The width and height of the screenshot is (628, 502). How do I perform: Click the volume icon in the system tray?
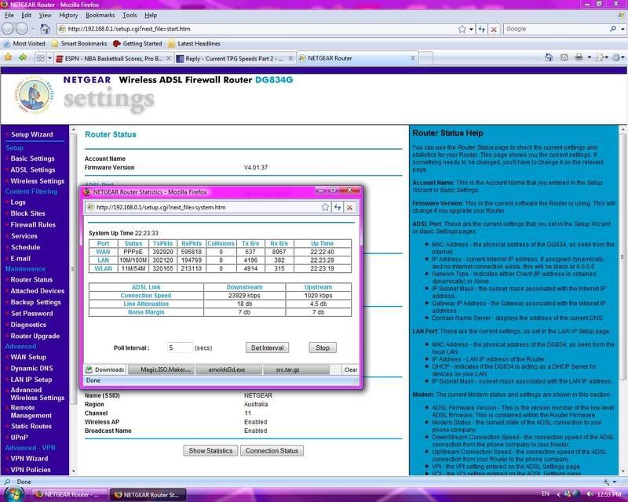(590, 494)
